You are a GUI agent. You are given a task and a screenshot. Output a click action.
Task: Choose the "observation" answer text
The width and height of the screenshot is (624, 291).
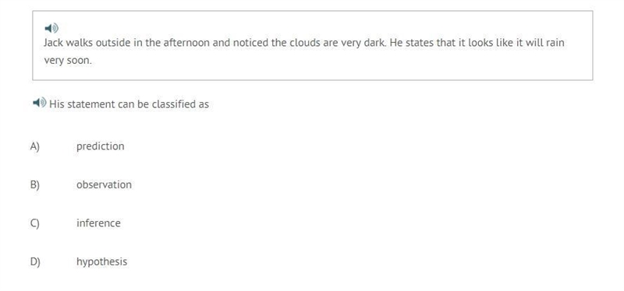click(104, 184)
